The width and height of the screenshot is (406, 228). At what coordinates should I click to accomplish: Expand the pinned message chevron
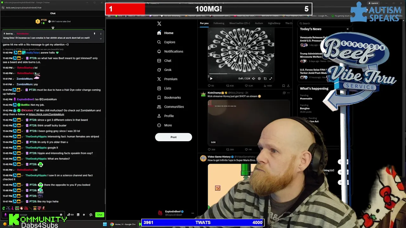tap(101, 39)
